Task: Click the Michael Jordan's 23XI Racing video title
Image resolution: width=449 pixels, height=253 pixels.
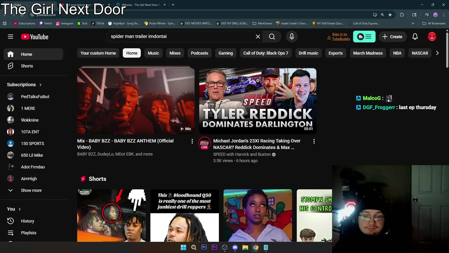Action: (x=257, y=144)
